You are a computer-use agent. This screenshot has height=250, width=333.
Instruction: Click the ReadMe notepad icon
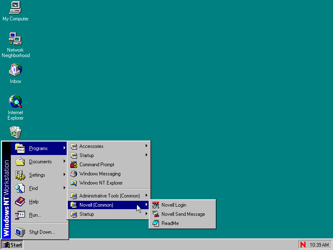click(x=156, y=223)
